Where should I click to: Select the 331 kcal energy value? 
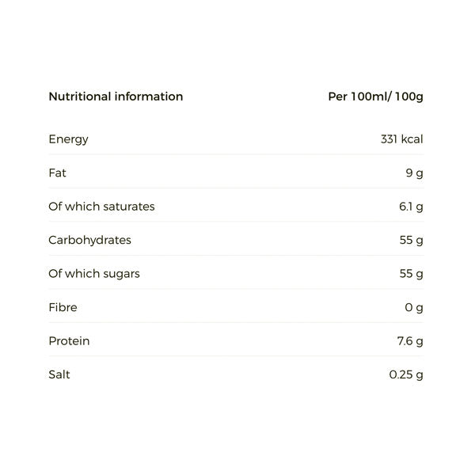(x=402, y=139)
